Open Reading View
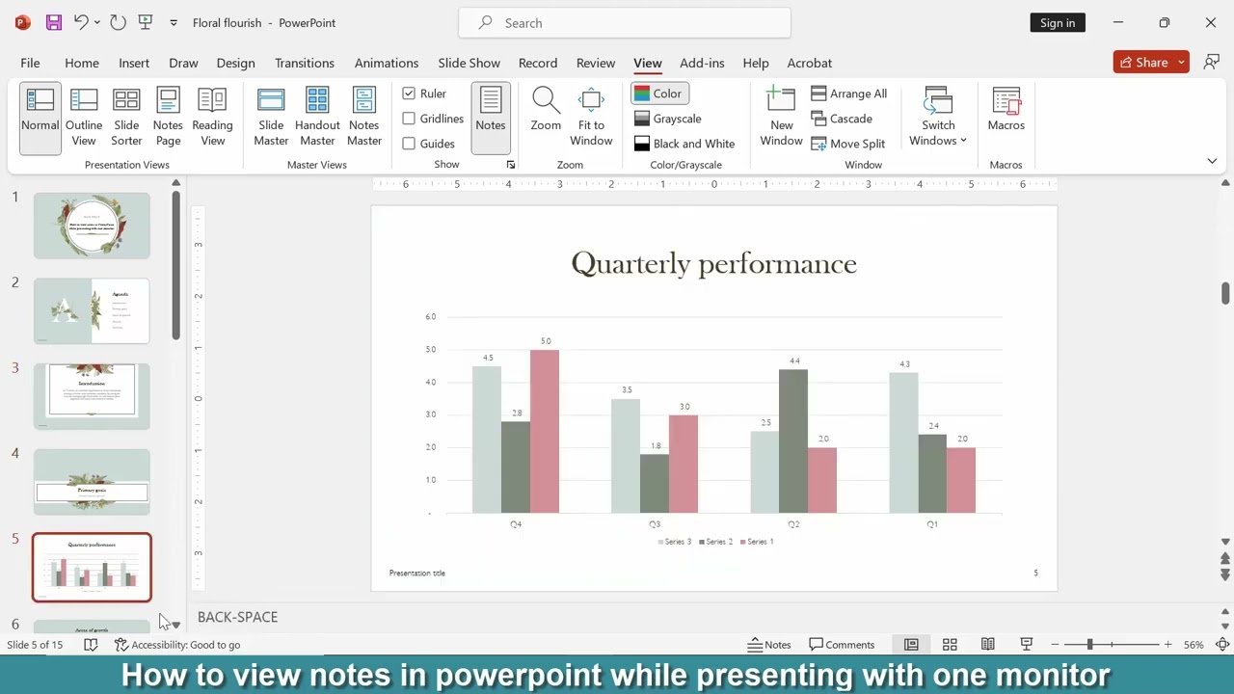Screen dimensions: 1234x694 coord(212,118)
